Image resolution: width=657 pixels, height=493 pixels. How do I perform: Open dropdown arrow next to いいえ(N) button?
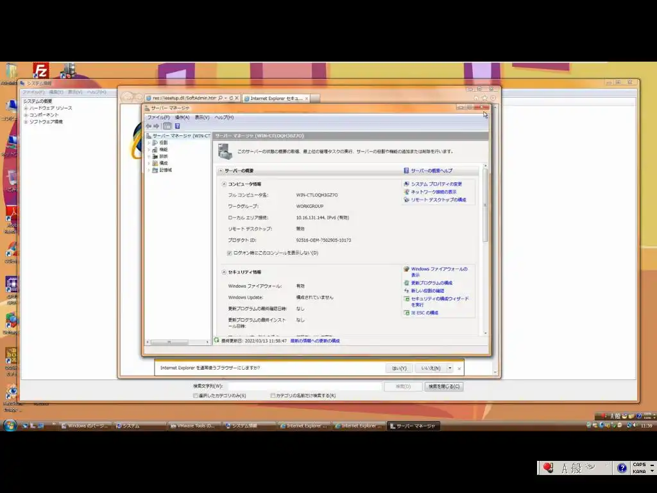(450, 368)
